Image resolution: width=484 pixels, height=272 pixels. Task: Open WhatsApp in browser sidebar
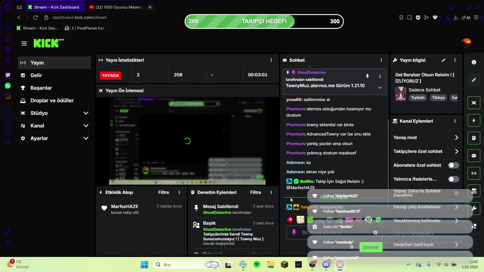point(8,86)
